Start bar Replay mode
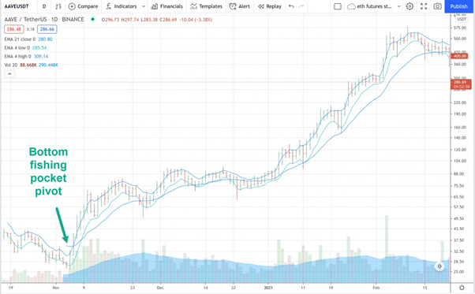The image size is (475, 294). pyautogui.click(x=270, y=6)
